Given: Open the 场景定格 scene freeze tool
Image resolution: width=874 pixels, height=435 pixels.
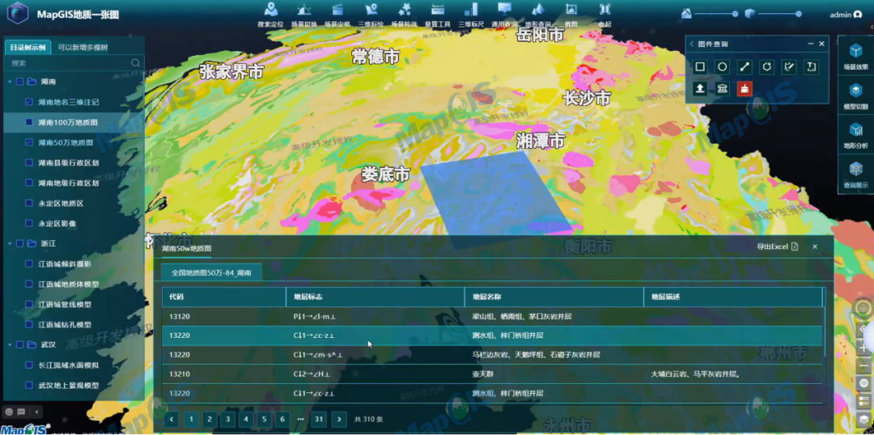Looking at the screenshot, I should pos(337,15).
